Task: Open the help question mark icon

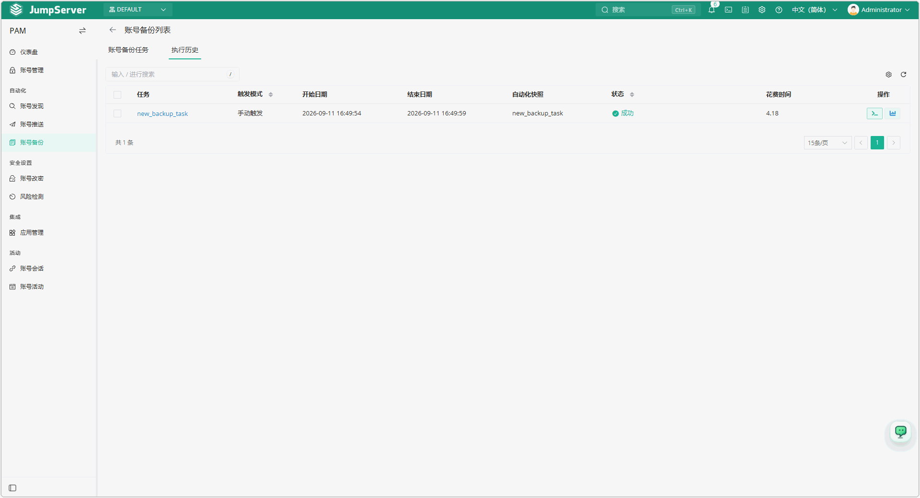Action: click(x=779, y=10)
